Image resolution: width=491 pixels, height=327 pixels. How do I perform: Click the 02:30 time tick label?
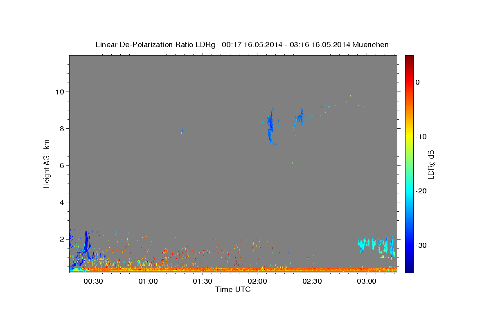click(312, 282)
